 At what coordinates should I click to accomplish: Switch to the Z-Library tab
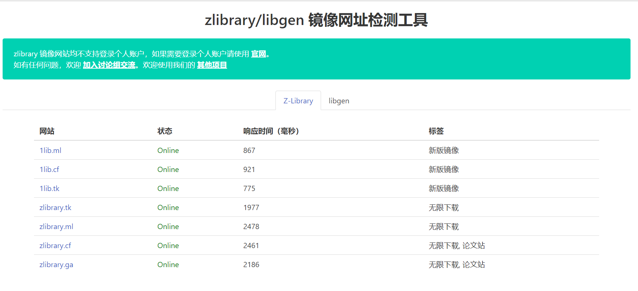click(298, 101)
